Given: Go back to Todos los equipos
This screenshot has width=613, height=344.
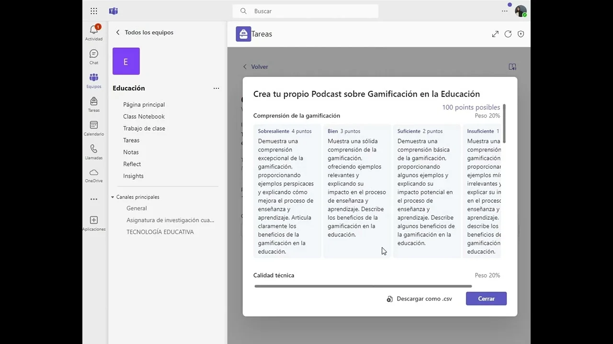Looking at the screenshot, I should (x=118, y=32).
